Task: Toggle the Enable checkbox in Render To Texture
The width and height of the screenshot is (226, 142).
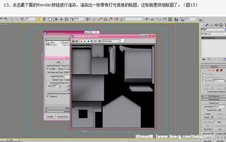Action: point(48,69)
